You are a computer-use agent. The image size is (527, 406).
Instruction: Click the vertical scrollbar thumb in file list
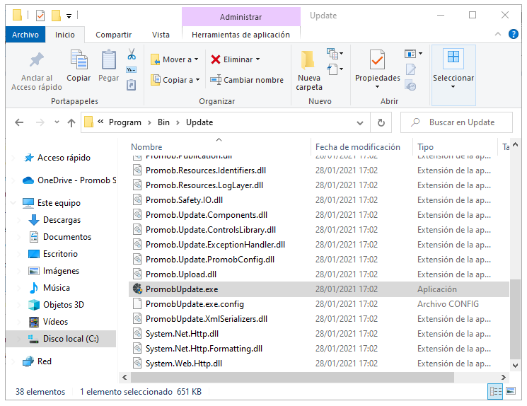[515, 319]
